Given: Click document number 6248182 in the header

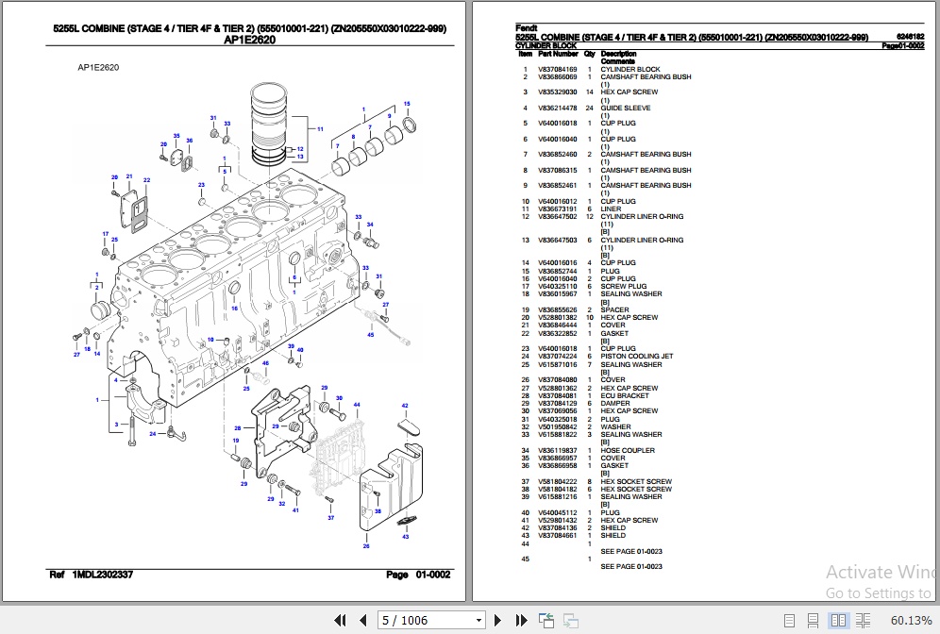Looking at the screenshot, I should (x=910, y=37).
